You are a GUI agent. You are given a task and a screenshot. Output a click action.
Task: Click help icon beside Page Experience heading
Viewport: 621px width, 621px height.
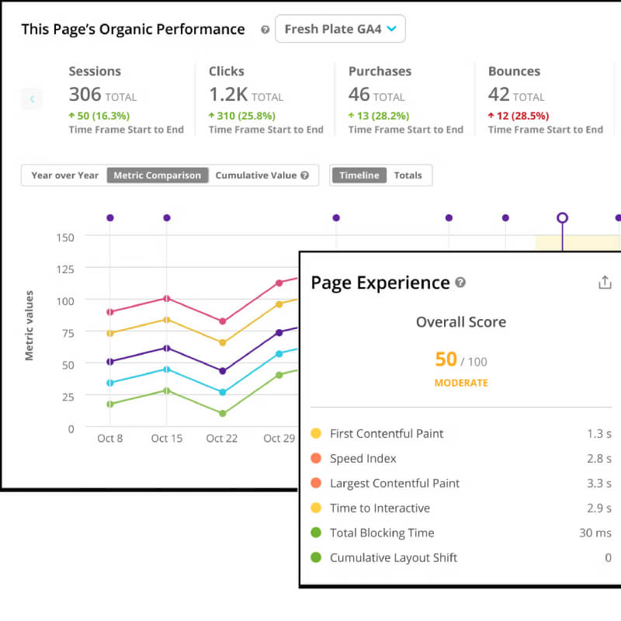(x=460, y=283)
